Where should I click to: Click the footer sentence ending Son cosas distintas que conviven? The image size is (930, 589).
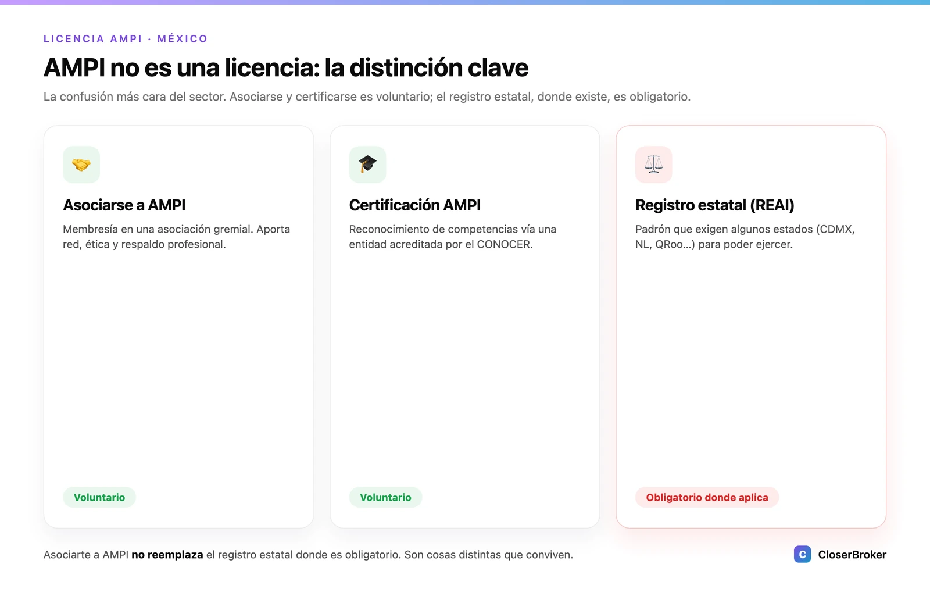pos(308,555)
